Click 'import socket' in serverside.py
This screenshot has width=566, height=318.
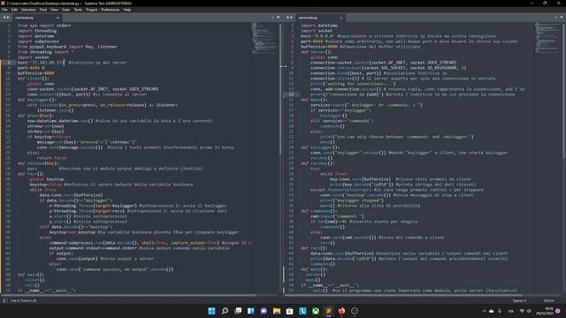pos(317,31)
